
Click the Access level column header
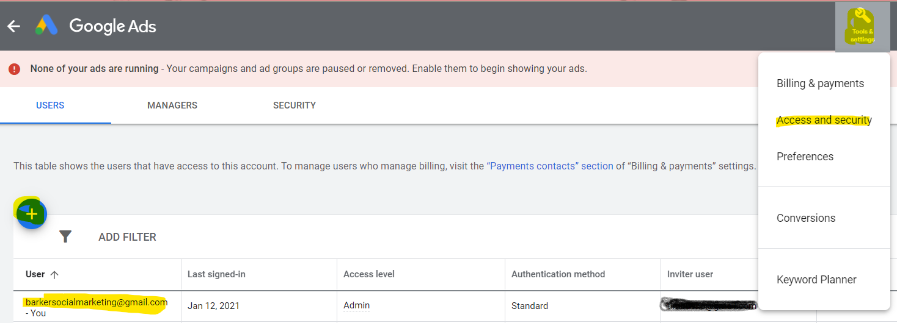tap(369, 274)
